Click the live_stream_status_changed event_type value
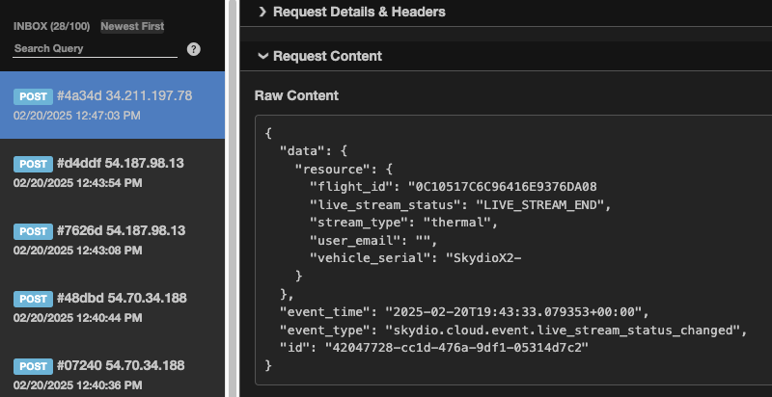Screen dimensions: 772x397 coord(563,331)
